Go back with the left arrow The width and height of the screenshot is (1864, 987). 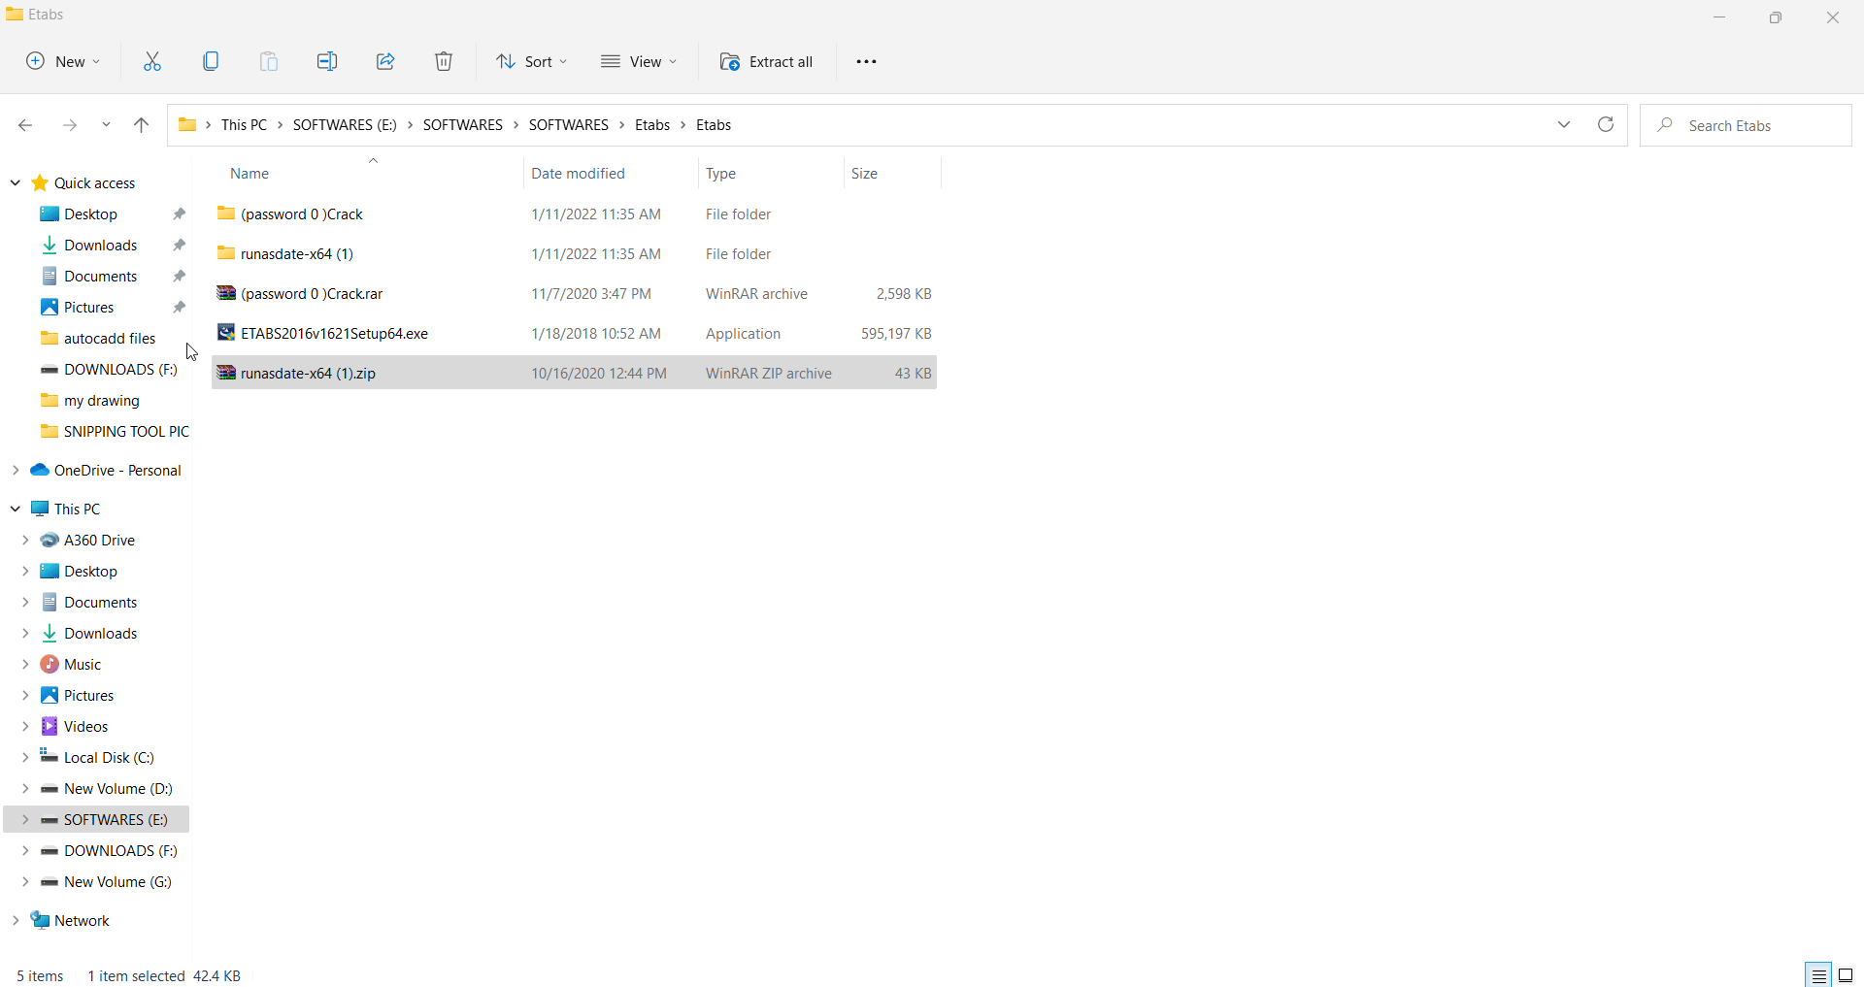pos(26,125)
